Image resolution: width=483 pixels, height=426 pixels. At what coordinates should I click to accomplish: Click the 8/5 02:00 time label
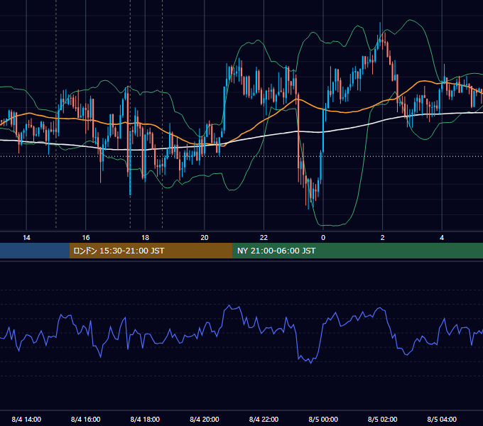[x=383, y=419]
